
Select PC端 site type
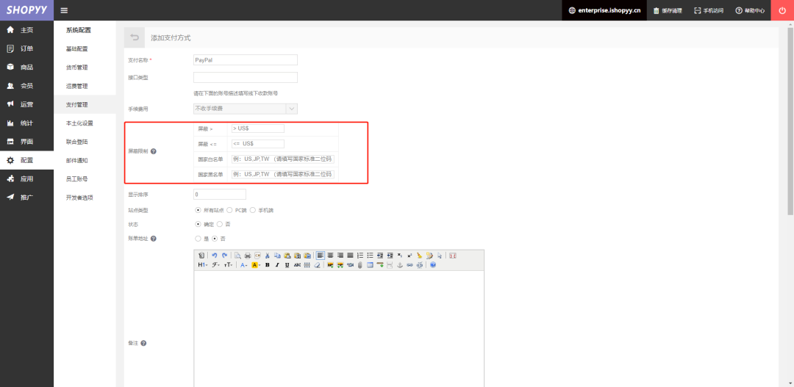230,210
